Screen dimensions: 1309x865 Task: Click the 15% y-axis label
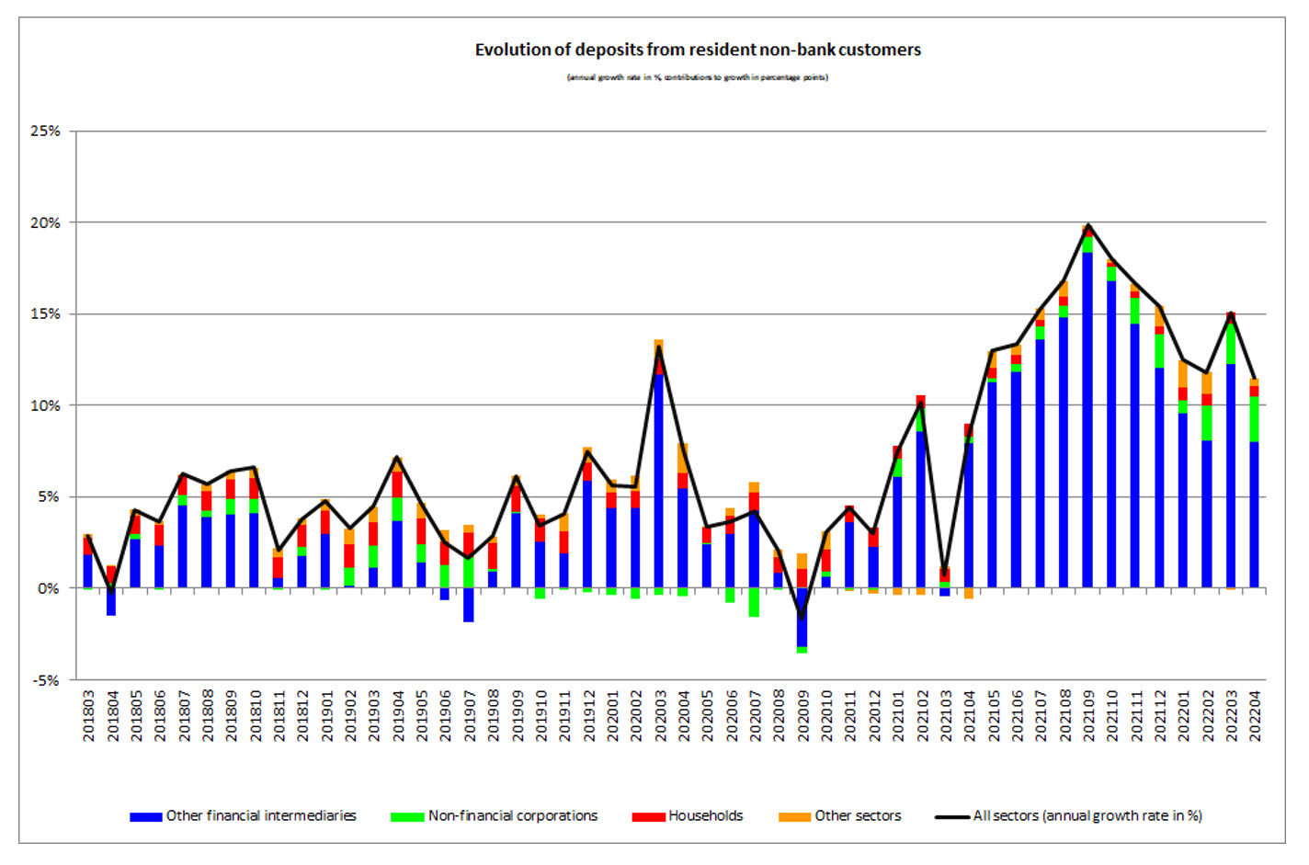point(46,314)
